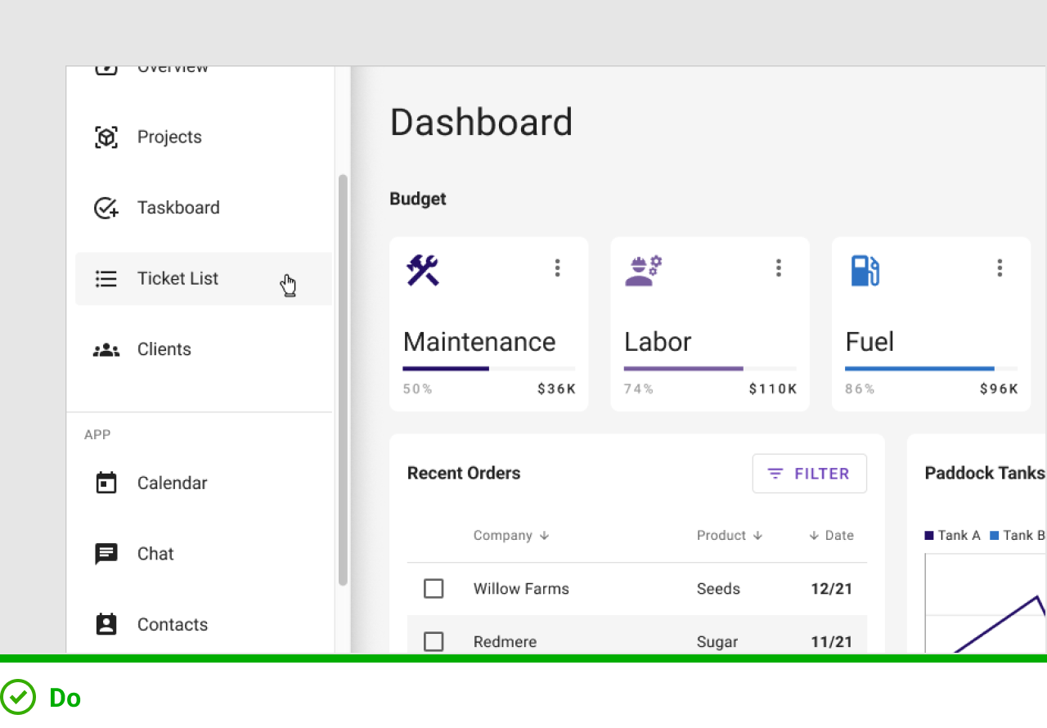
Task: Click the sidebar vertical scrollbar
Action: coord(343,380)
